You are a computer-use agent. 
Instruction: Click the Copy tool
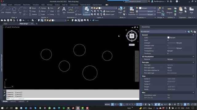click(x=32, y=11)
